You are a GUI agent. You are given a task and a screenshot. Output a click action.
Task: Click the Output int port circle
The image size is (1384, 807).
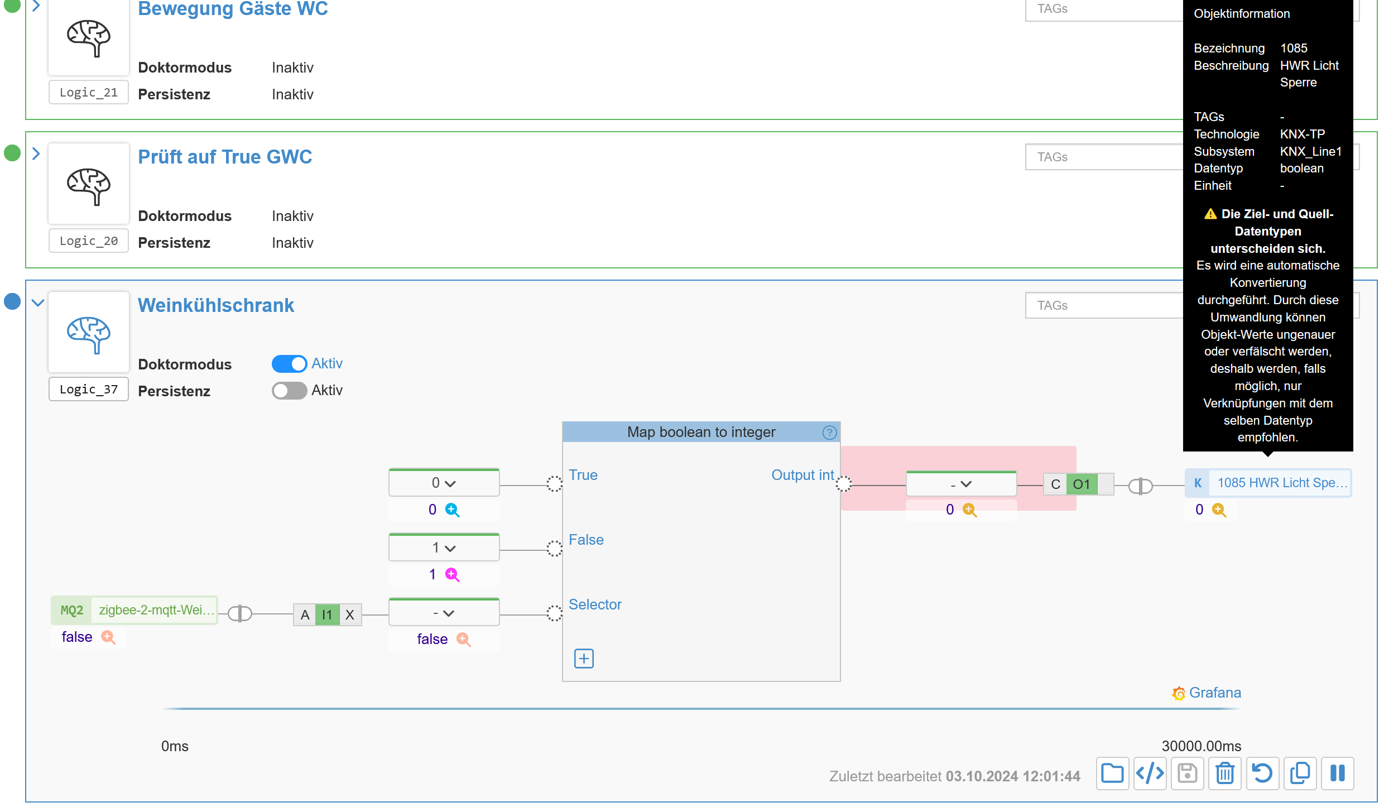click(x=843, y=484)
